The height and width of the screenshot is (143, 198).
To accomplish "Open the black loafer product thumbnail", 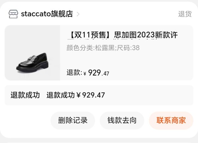I will click(x=32, y=53).
